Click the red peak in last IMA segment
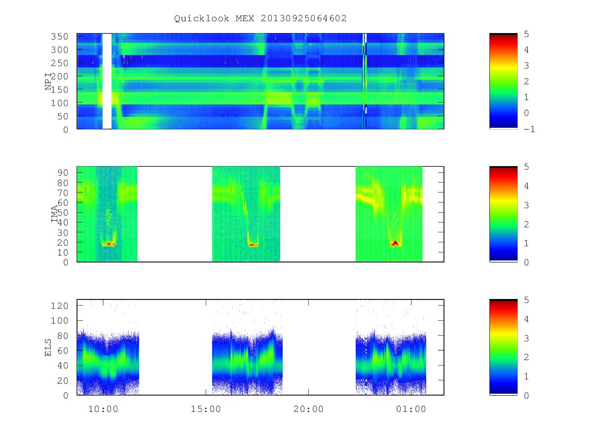This screenshot has height=444, width=592. (x=395, y=243)
